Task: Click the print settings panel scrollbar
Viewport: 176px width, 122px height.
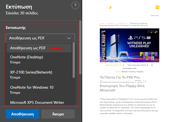Action: point(80,47)
